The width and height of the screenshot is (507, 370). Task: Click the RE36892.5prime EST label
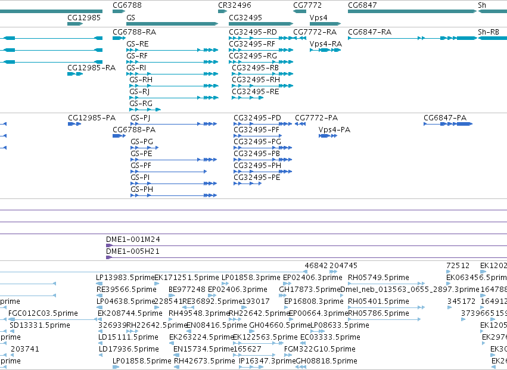click(x=213, y=301)
